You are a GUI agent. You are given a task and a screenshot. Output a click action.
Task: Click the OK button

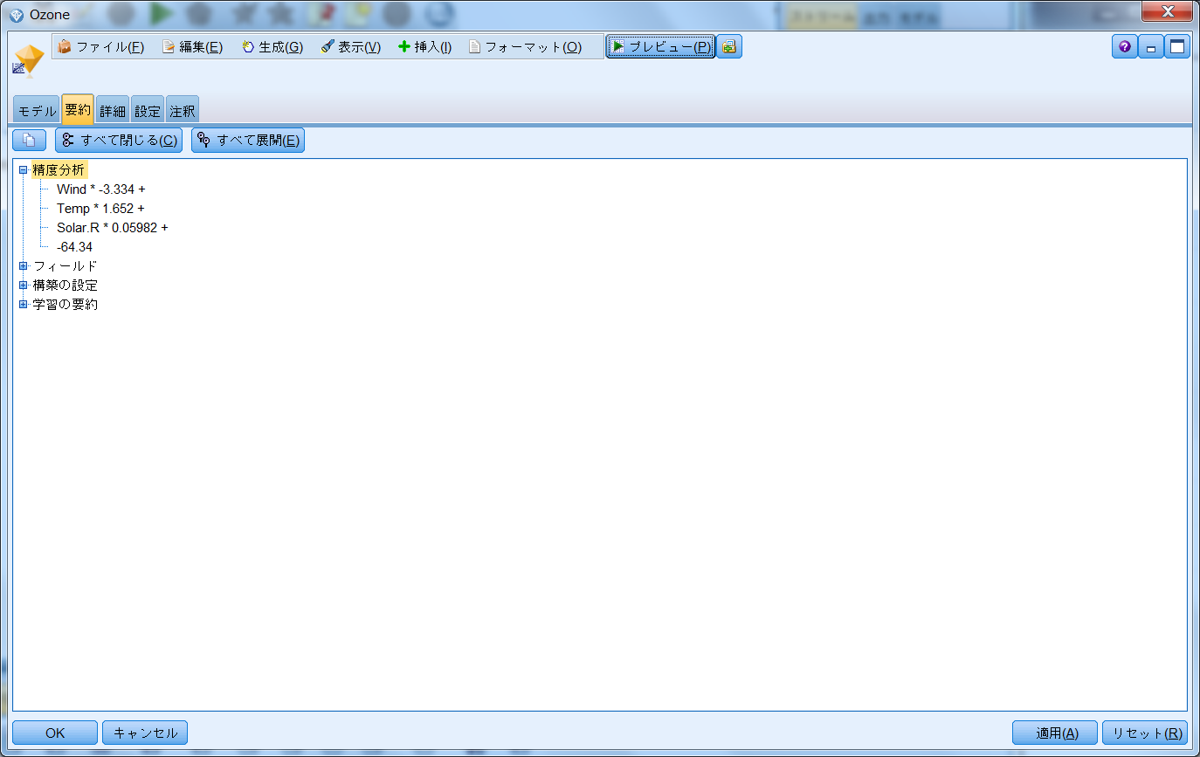pyautogui.click(x=55, y=733)
